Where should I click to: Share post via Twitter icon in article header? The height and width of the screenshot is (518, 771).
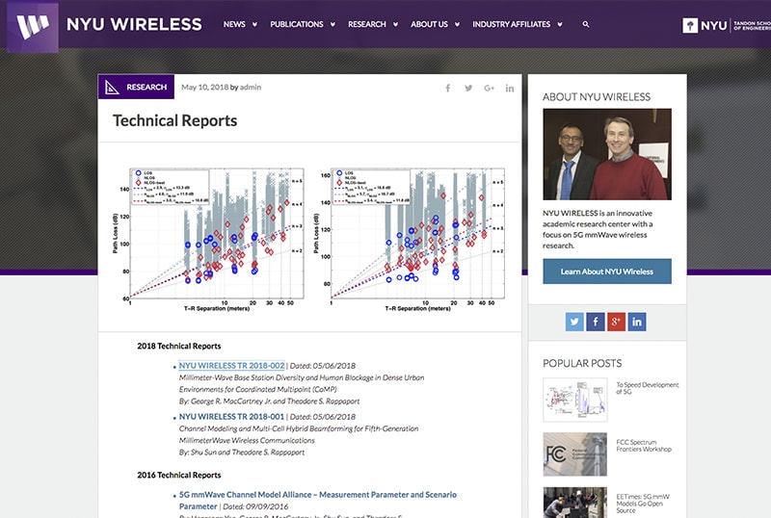(x=468, y=88)
